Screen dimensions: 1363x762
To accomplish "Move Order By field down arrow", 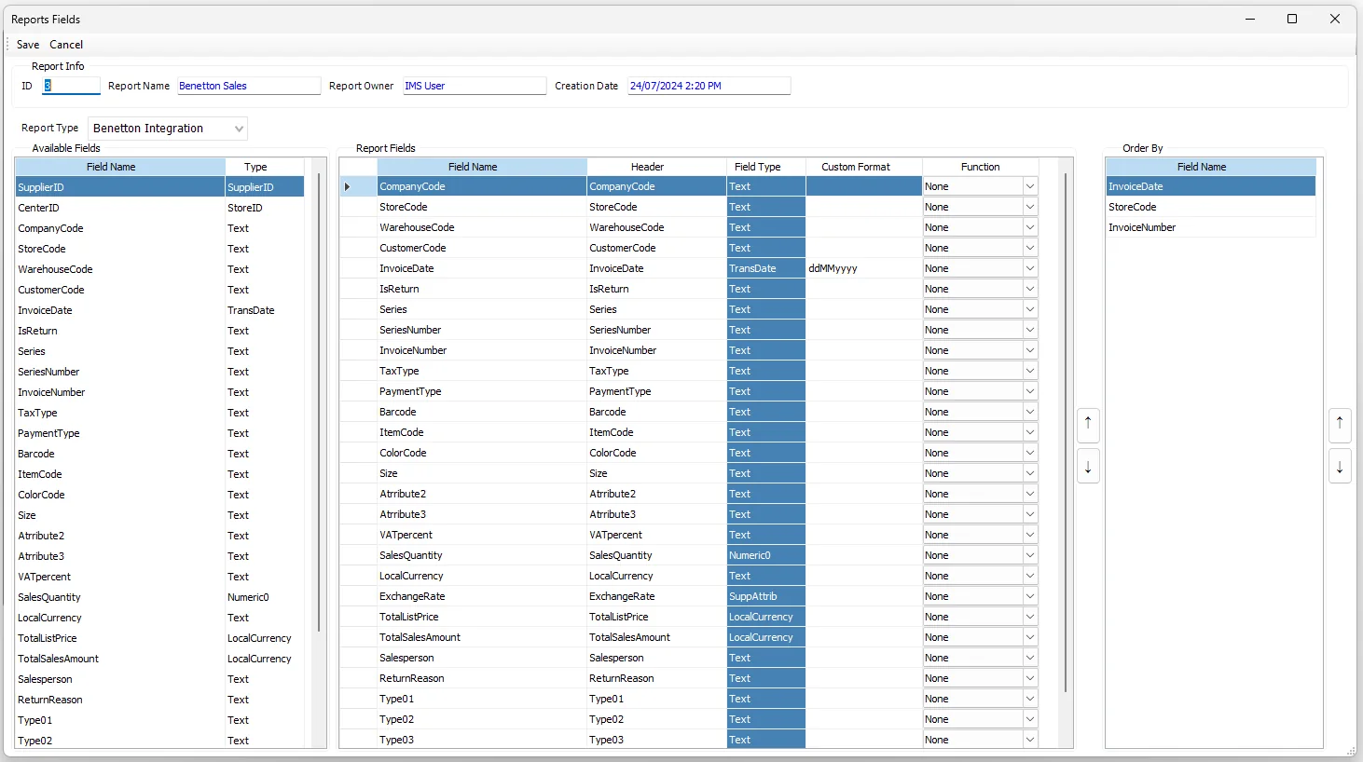I will point(1340,466).
